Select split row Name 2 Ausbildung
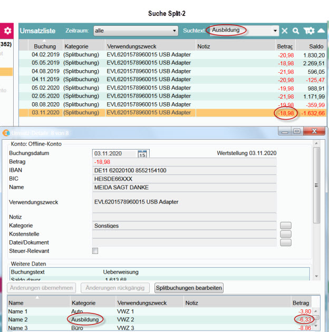Screen dimensions: 329x332 click(160, 319)
